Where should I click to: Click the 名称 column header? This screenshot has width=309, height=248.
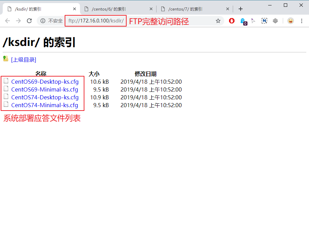(x=41, y=74)
